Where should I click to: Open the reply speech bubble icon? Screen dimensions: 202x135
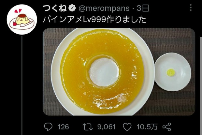click(48, 127)
